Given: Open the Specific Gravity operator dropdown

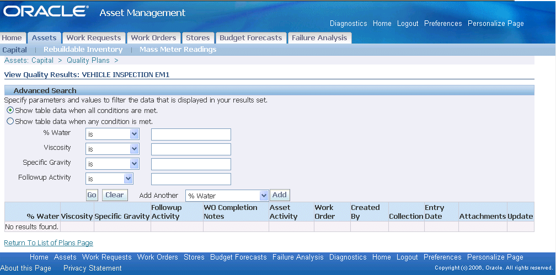Looking at the screenshot, I should click(113, 164).
